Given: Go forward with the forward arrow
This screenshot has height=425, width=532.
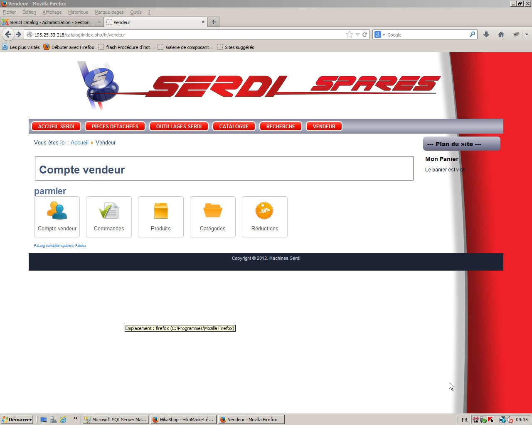Looking at the screenshot, I should [19, 34].
